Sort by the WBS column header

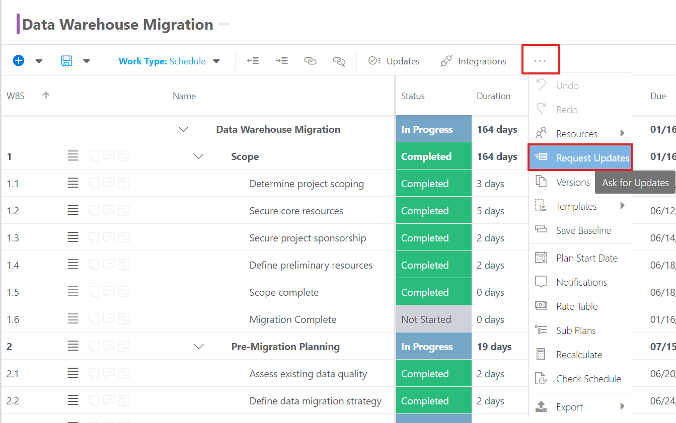(x=16, y=96)
